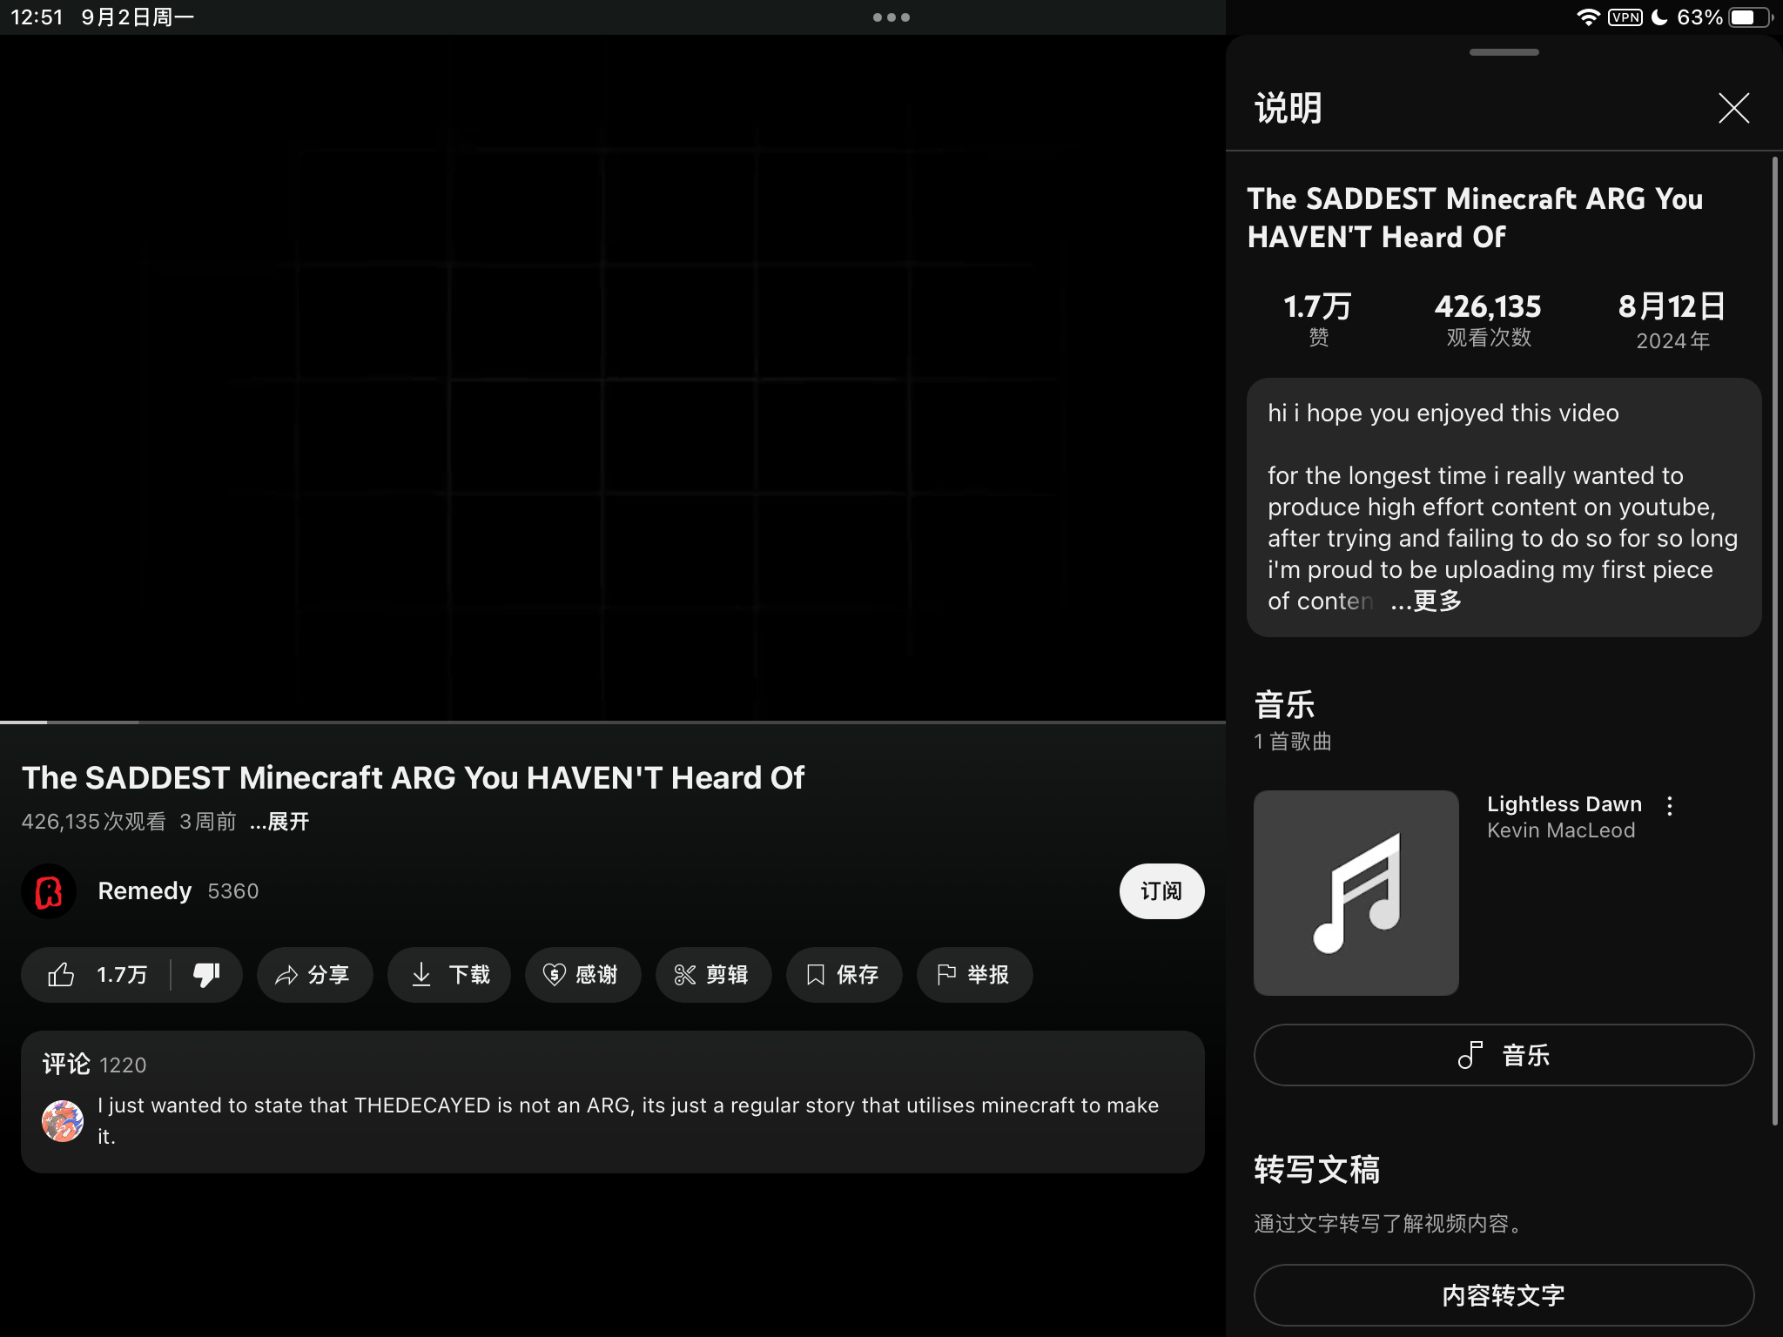Screen dimensions: 1783x1337
Task: Expand video info with '...展开'
Action: pos(279,822)
